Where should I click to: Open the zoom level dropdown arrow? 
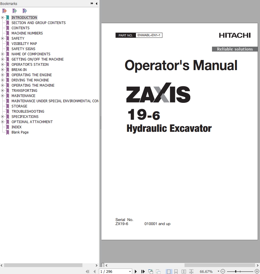pyautogui.click(x=218, y=271)
